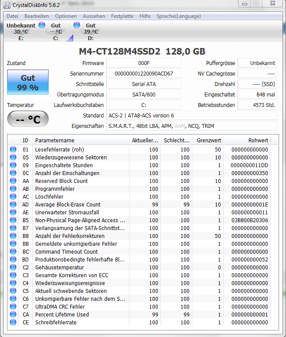Open the Bearbeiten menu

37,16
